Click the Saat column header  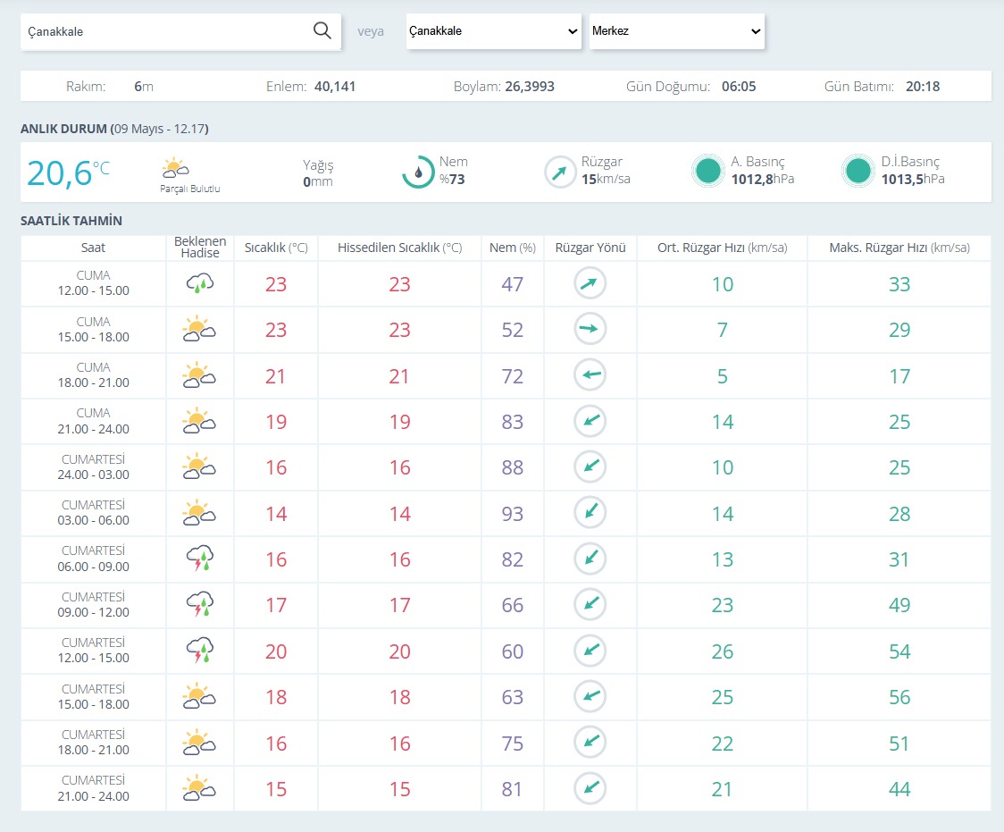pos(93,248)
